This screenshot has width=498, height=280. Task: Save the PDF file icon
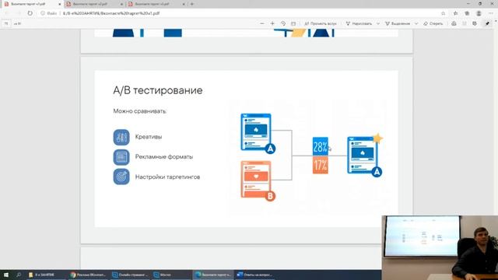tap(465, 23)
